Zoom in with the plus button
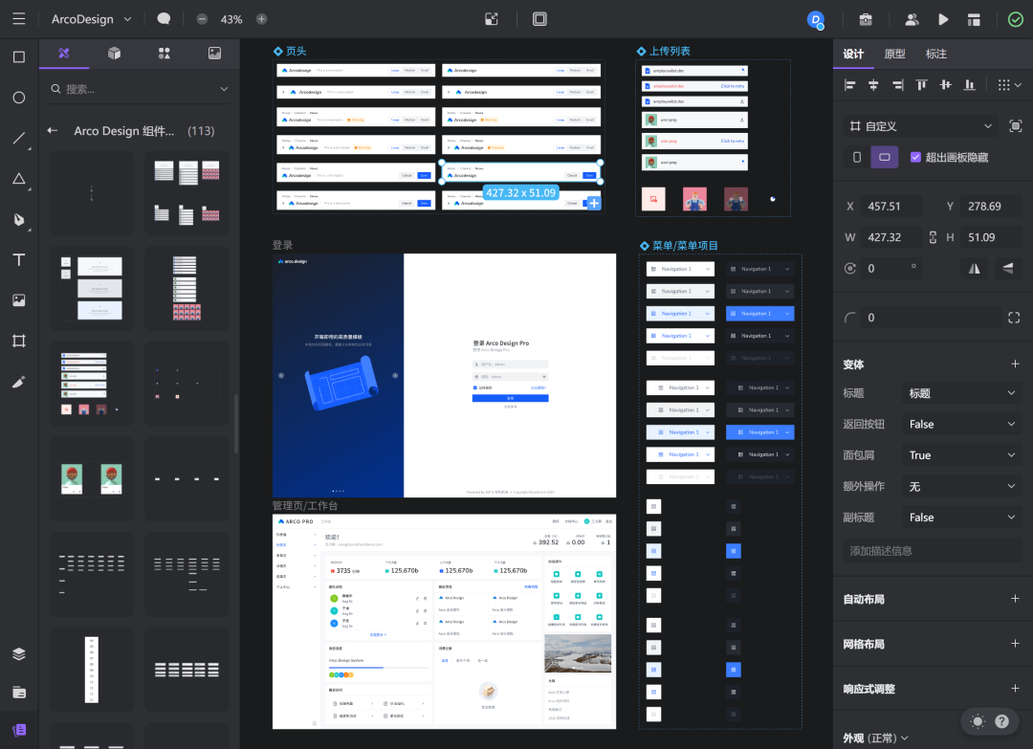This screenshot has height=749, width=1033. click(261, 19)
